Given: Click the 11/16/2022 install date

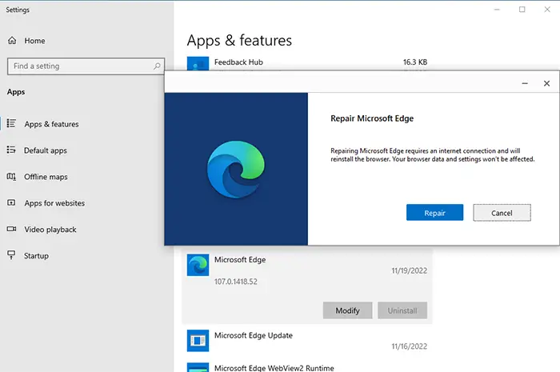Looking at the screenshot, I should coord(410,346).
